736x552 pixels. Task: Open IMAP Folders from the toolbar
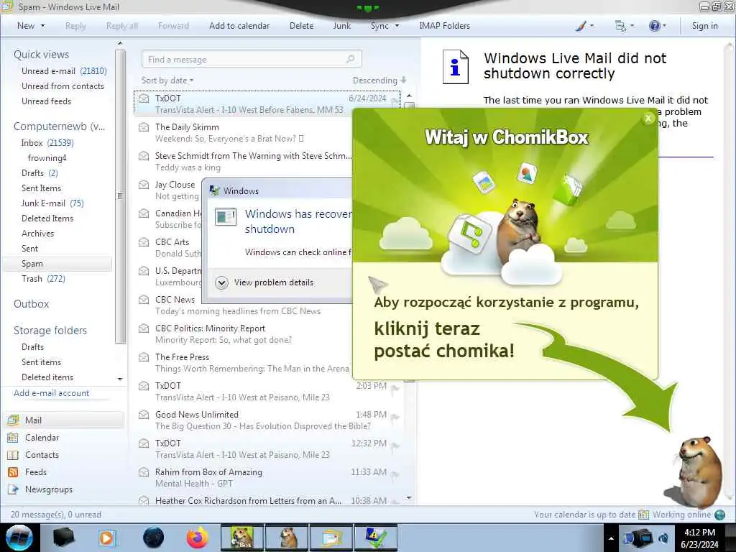click(x=444, y=26)
